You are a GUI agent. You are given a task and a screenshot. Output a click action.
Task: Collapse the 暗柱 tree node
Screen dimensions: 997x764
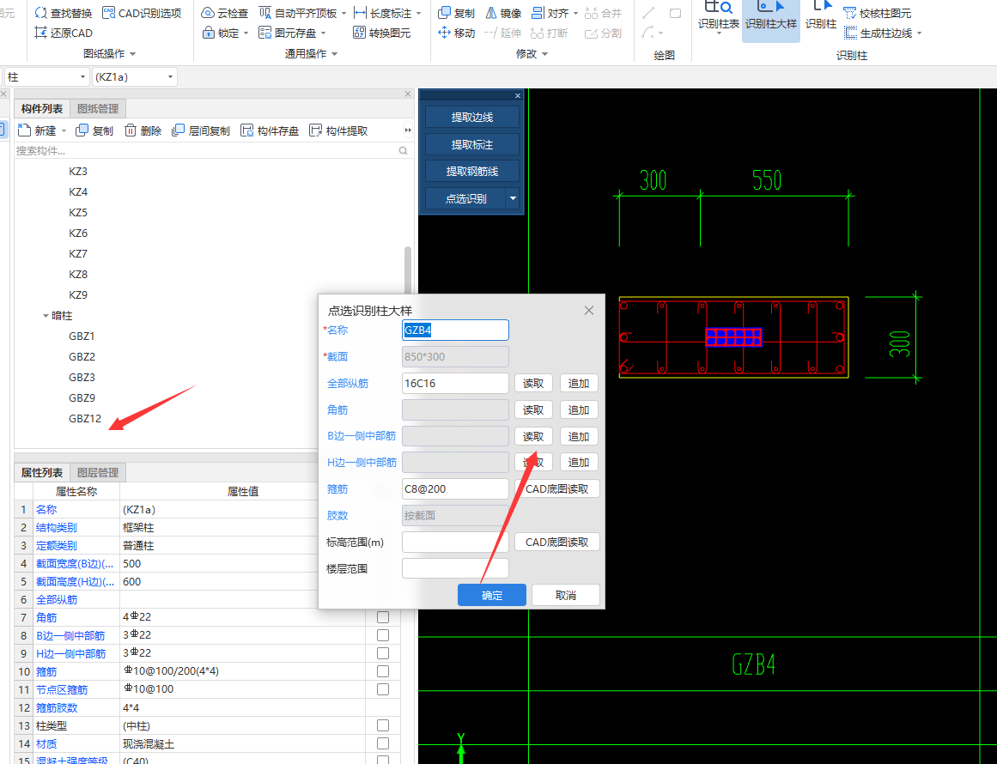[x=46, y=315]
